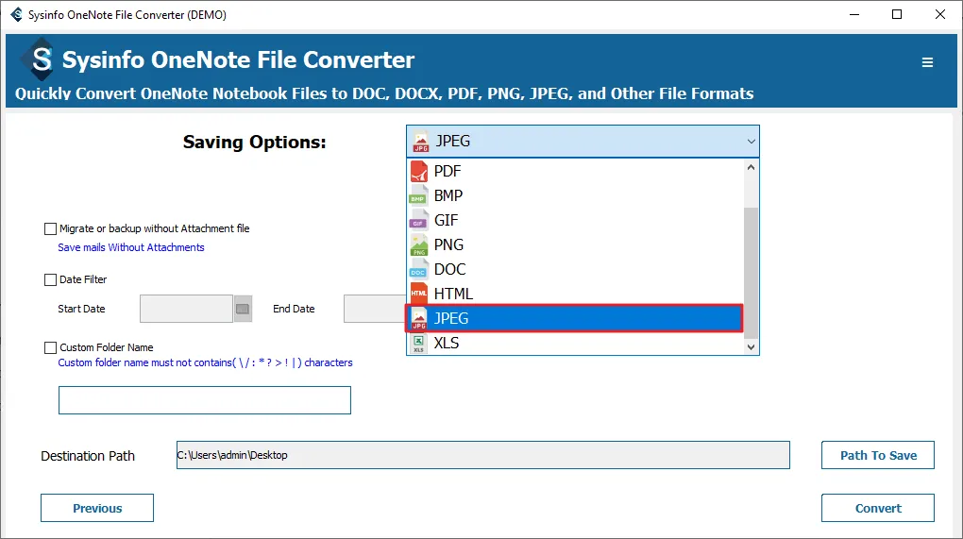The image size is (963, 539).
Task: Click the Destination Path label
Action: [88, 456]
